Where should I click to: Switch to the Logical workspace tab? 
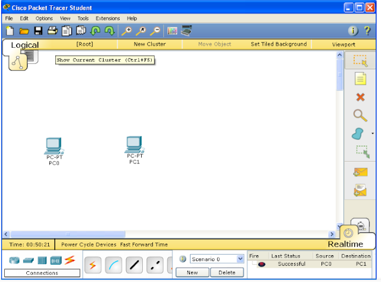pyautogui.click(x=25, y=45)
